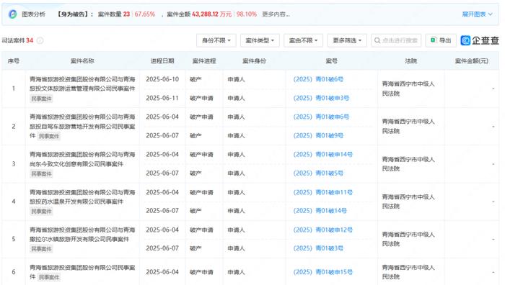Click case name in row 1 (文体旅游运营管理)
The height and width of the screenshot is (285, 505).
pos(82,84)
